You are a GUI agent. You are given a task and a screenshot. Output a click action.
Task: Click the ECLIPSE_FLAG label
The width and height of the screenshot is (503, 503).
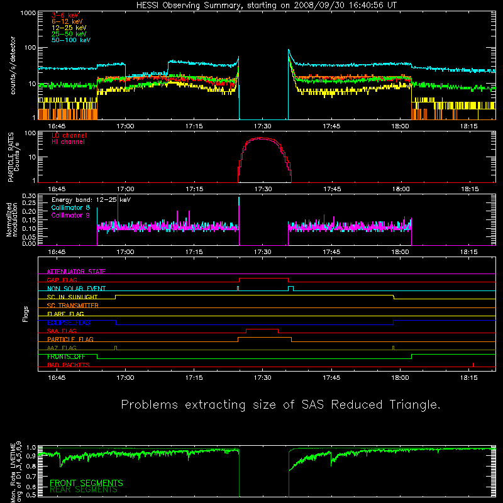pyautogui.click(x=69, y=323)
